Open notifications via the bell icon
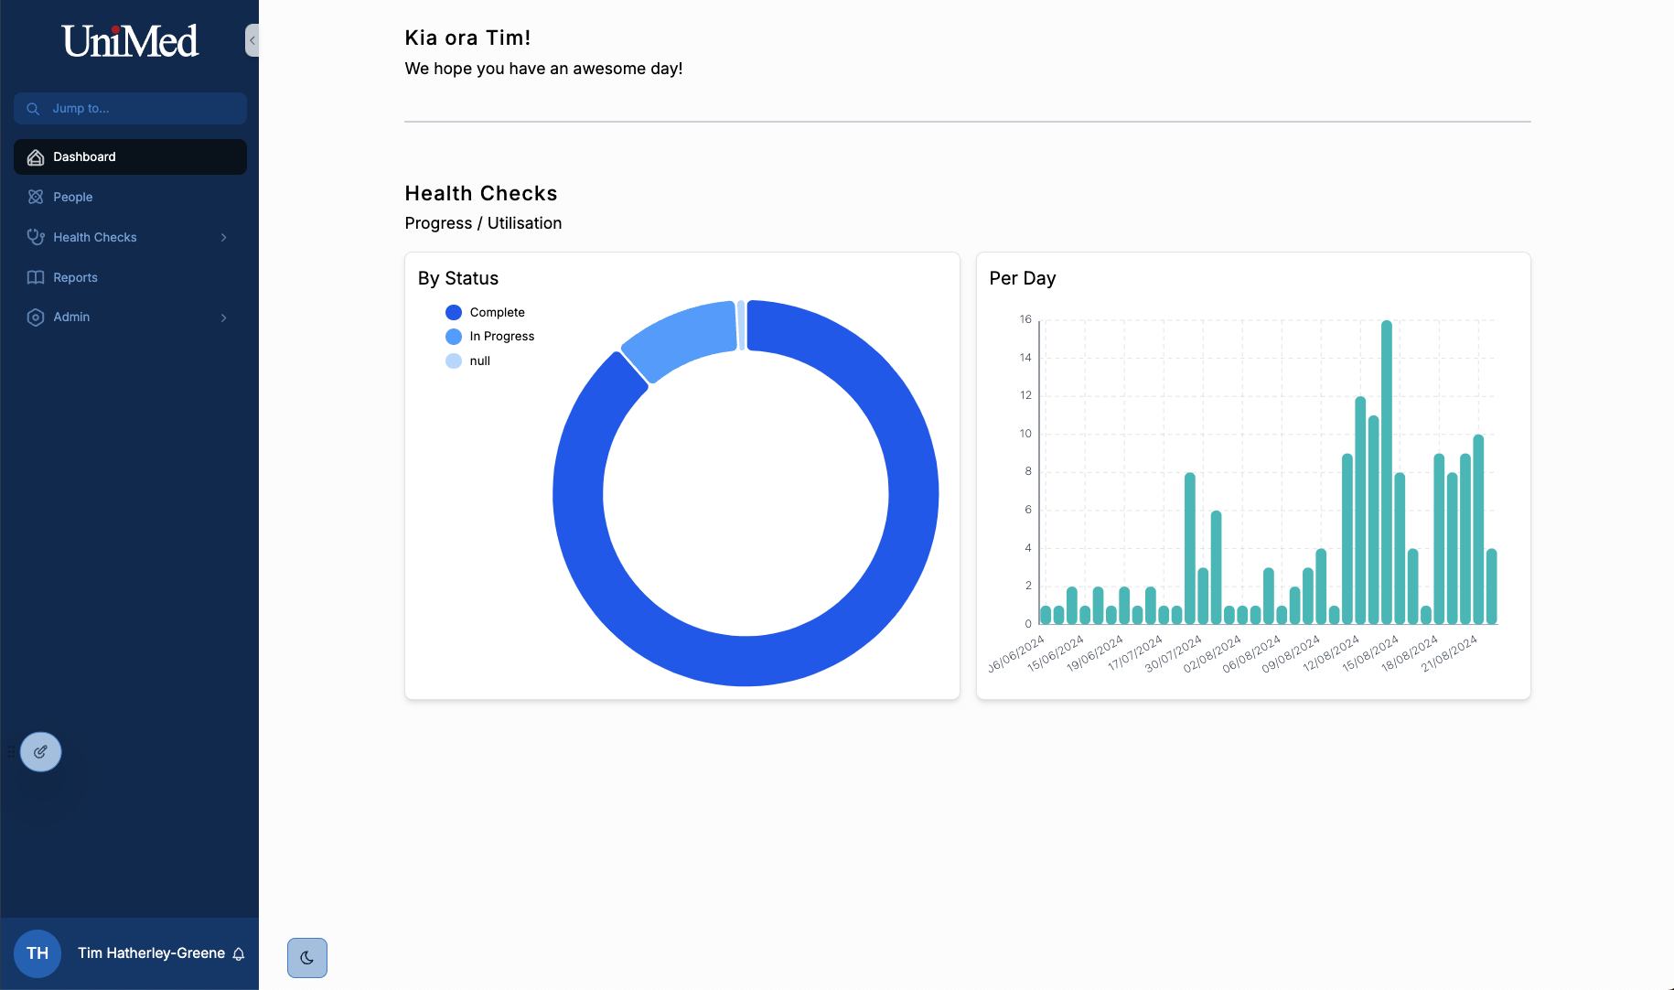Viewport: 1674px width, 990px height. 239,954
